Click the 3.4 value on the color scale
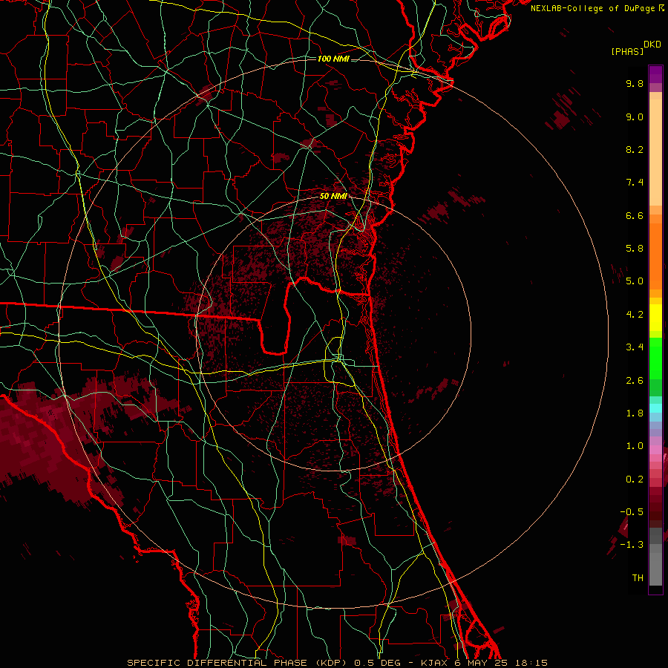This screenshot has height=668, width=668. pos(635,347)
